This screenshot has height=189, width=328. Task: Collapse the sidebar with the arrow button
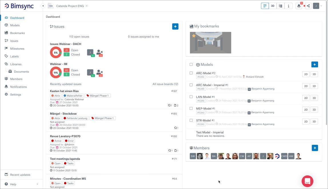coord(43,6)
